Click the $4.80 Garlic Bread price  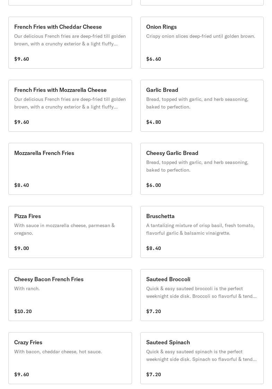[153, 122]
